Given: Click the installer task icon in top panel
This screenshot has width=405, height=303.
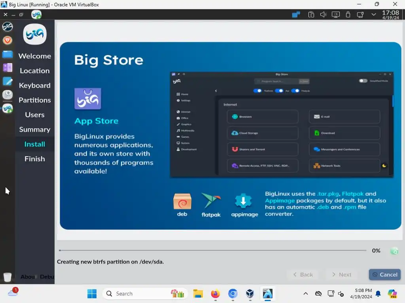Looking at the screenshot, I should point(36,15).
